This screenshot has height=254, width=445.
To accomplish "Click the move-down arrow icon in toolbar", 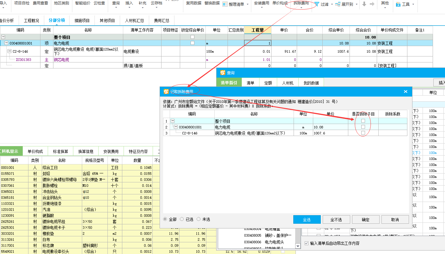I will (x=364, y=4).
